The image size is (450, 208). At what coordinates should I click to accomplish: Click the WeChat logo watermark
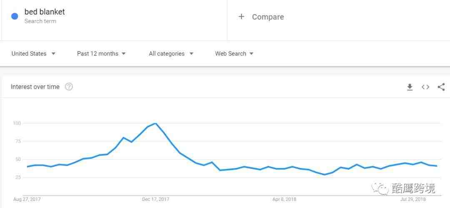pos(380,188)
